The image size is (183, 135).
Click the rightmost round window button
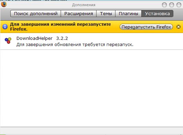point(179,5)
